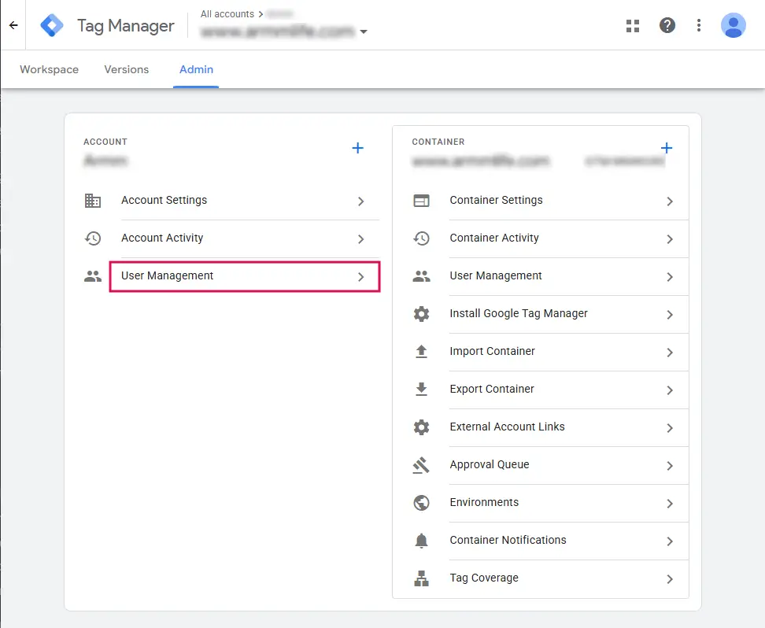The image size is (765, 628).
Task: Click the Export Container chevron
Action: click(x=670, y=390)
